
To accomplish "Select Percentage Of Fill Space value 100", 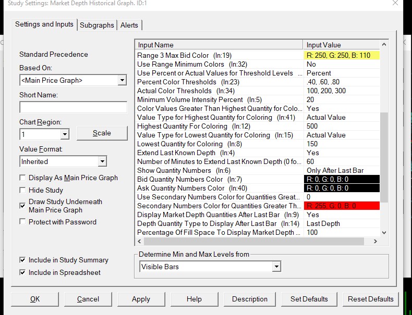I will tap(342, 232).
